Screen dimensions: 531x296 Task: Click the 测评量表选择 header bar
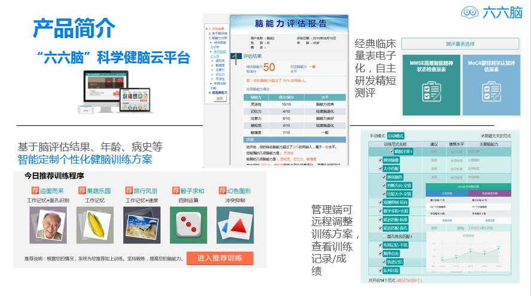(x=460, y=44)
